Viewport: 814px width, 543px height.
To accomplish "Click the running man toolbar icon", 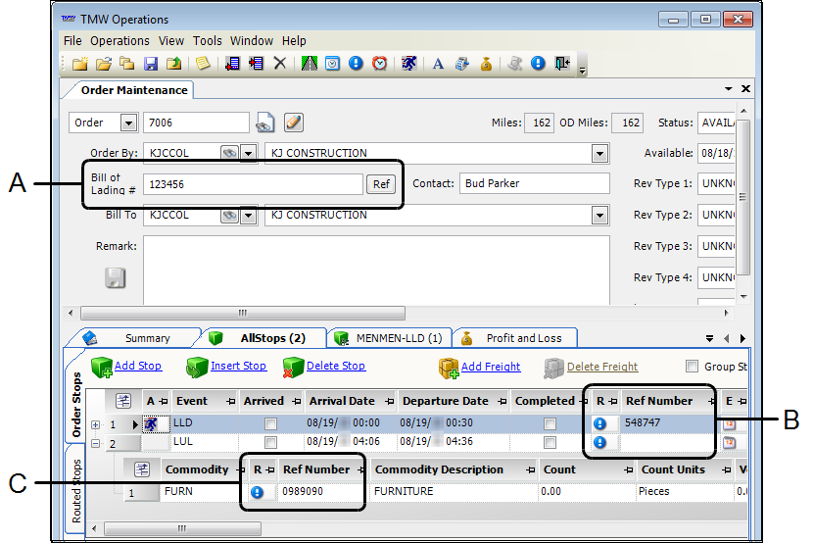I will [409, 64].
